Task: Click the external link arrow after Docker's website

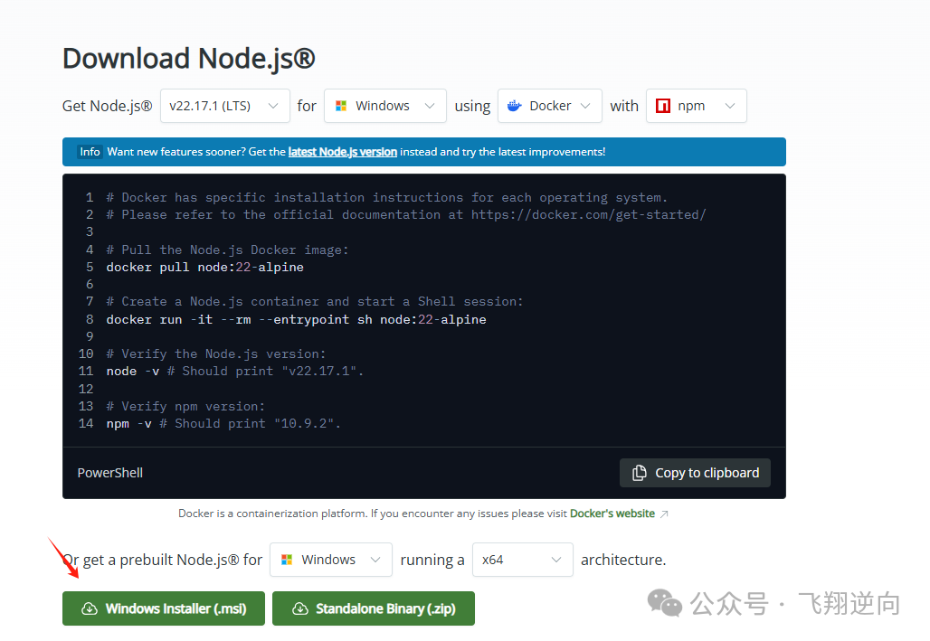Action: coord(664,514)
